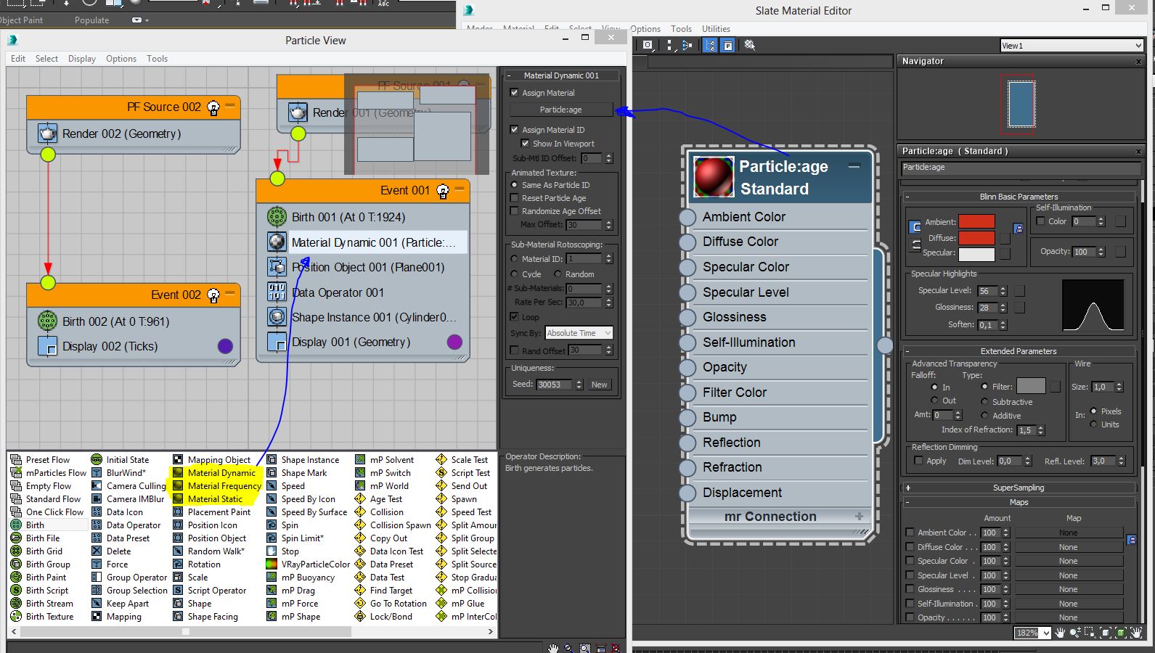Toggle the Assign Material checkbox
The height and width of the screenshot is (653, 1155).
(515, 93)
